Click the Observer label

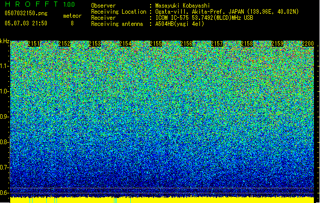[x=103, y=6]
